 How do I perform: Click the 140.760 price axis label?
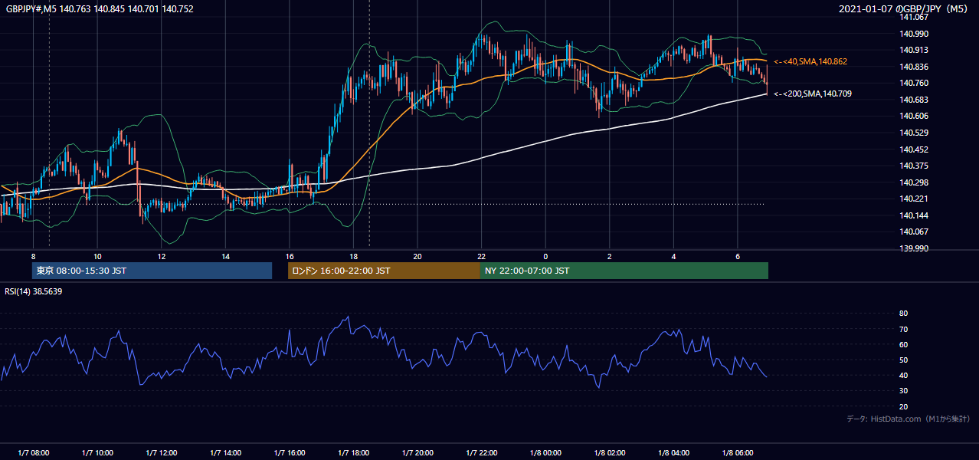pyautogui.click(x=914, y=83)
